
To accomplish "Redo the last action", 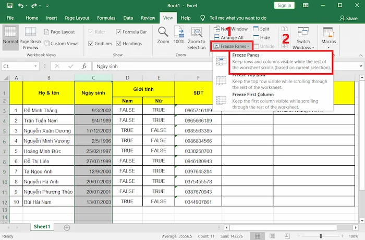I will point(34,5).
